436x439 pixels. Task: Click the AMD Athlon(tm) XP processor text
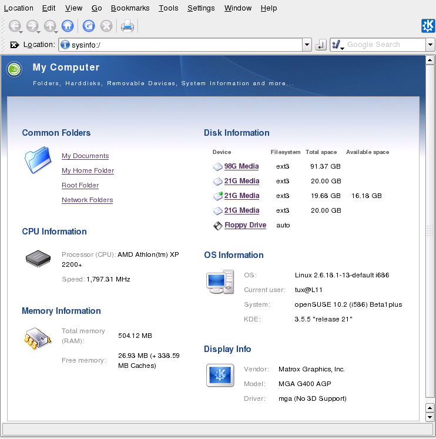(148, 254)
